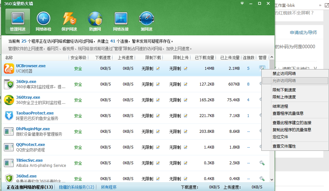
Task: Switch to 所有程序 tab
Action: coord(109,187)
